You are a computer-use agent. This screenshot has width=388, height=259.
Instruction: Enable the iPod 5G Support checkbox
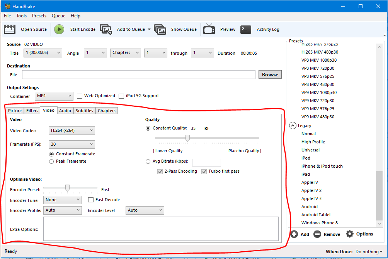tap(121, 96)
